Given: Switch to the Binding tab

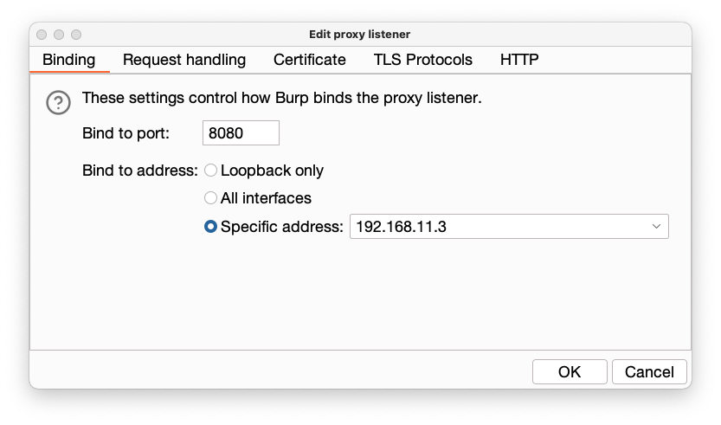Looking at the screenshot, I should point(68,60).
